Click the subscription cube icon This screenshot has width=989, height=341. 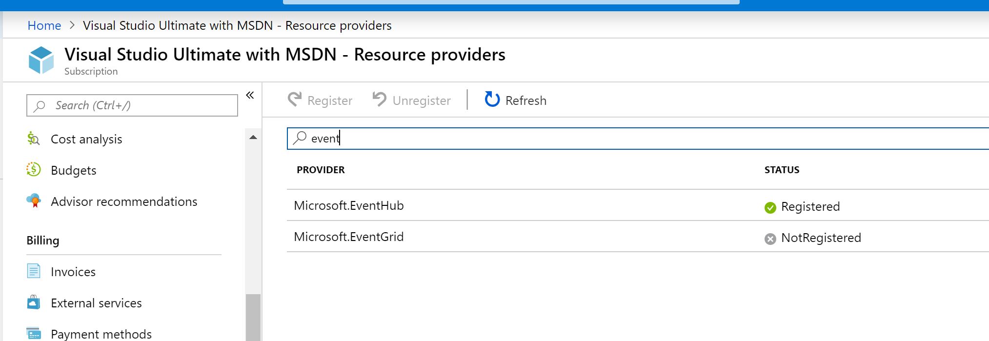(41, 60)
